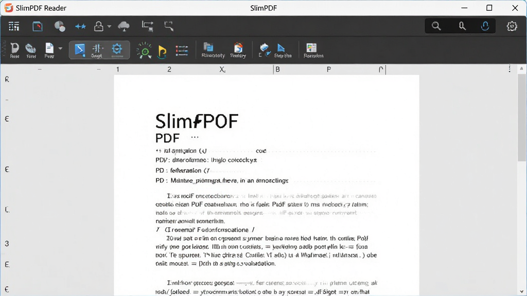Viewport: 527px width, 296px height.
Task: Click the blue document edit icon
Action: pyautogui.click(x=37, y=26)
